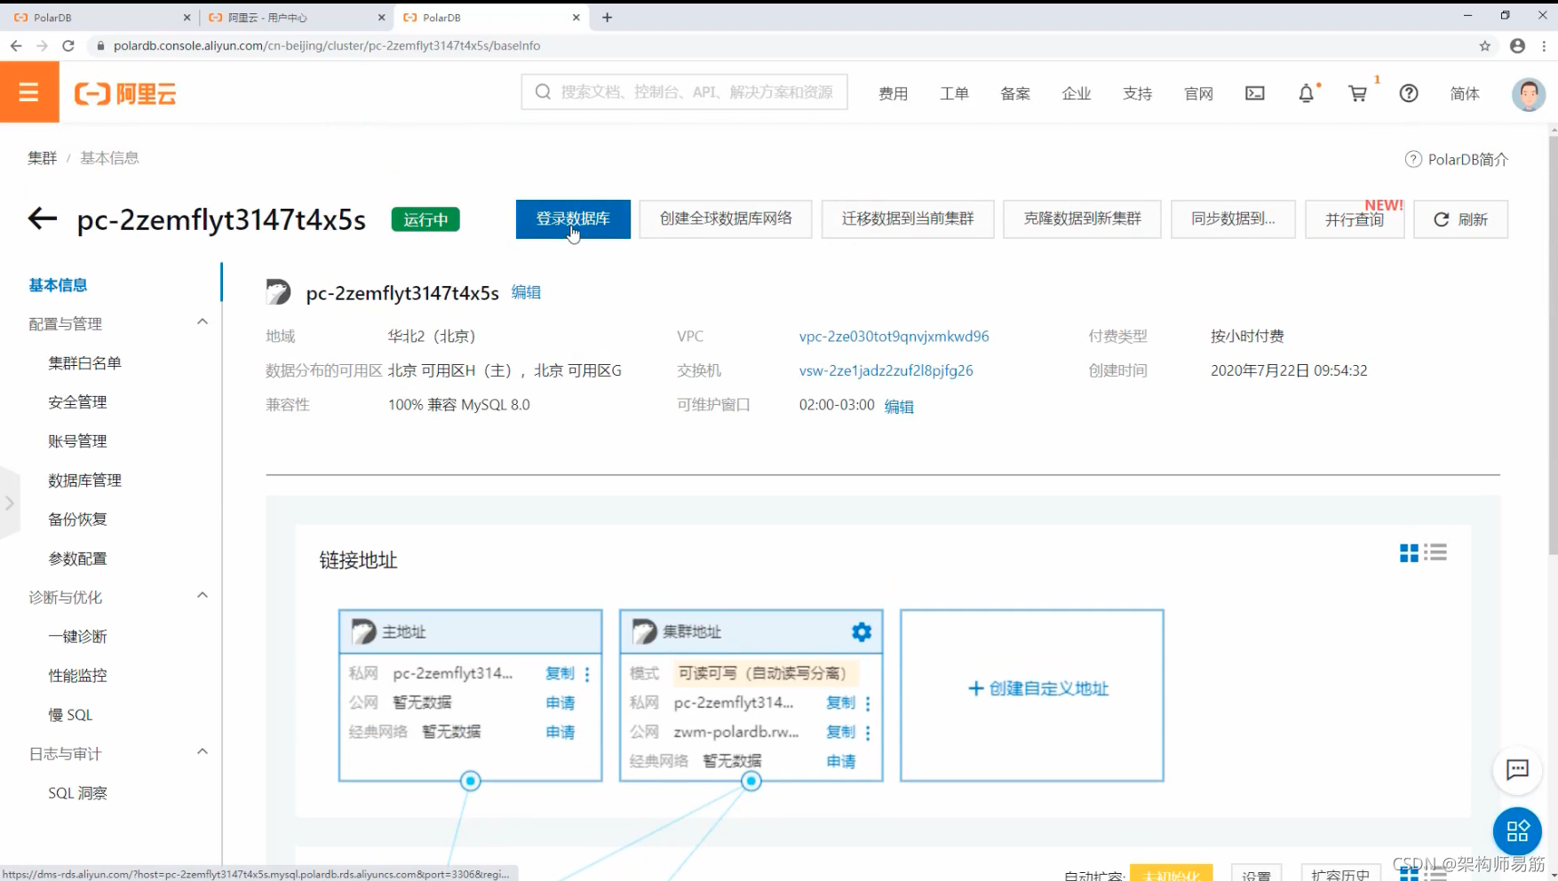Open the shopping cart

(x=1357, y=93)
